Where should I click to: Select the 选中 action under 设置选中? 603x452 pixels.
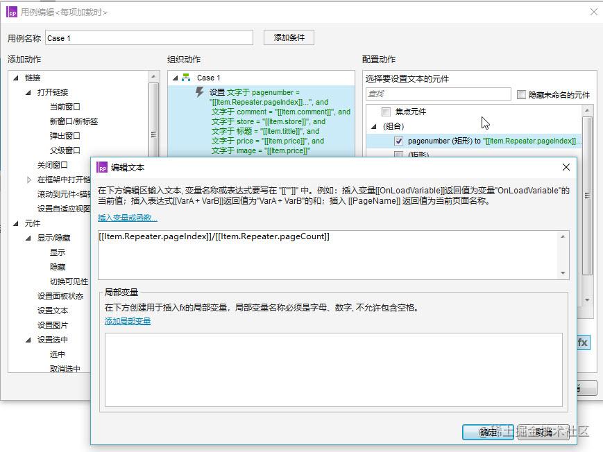tap(58, 354)
